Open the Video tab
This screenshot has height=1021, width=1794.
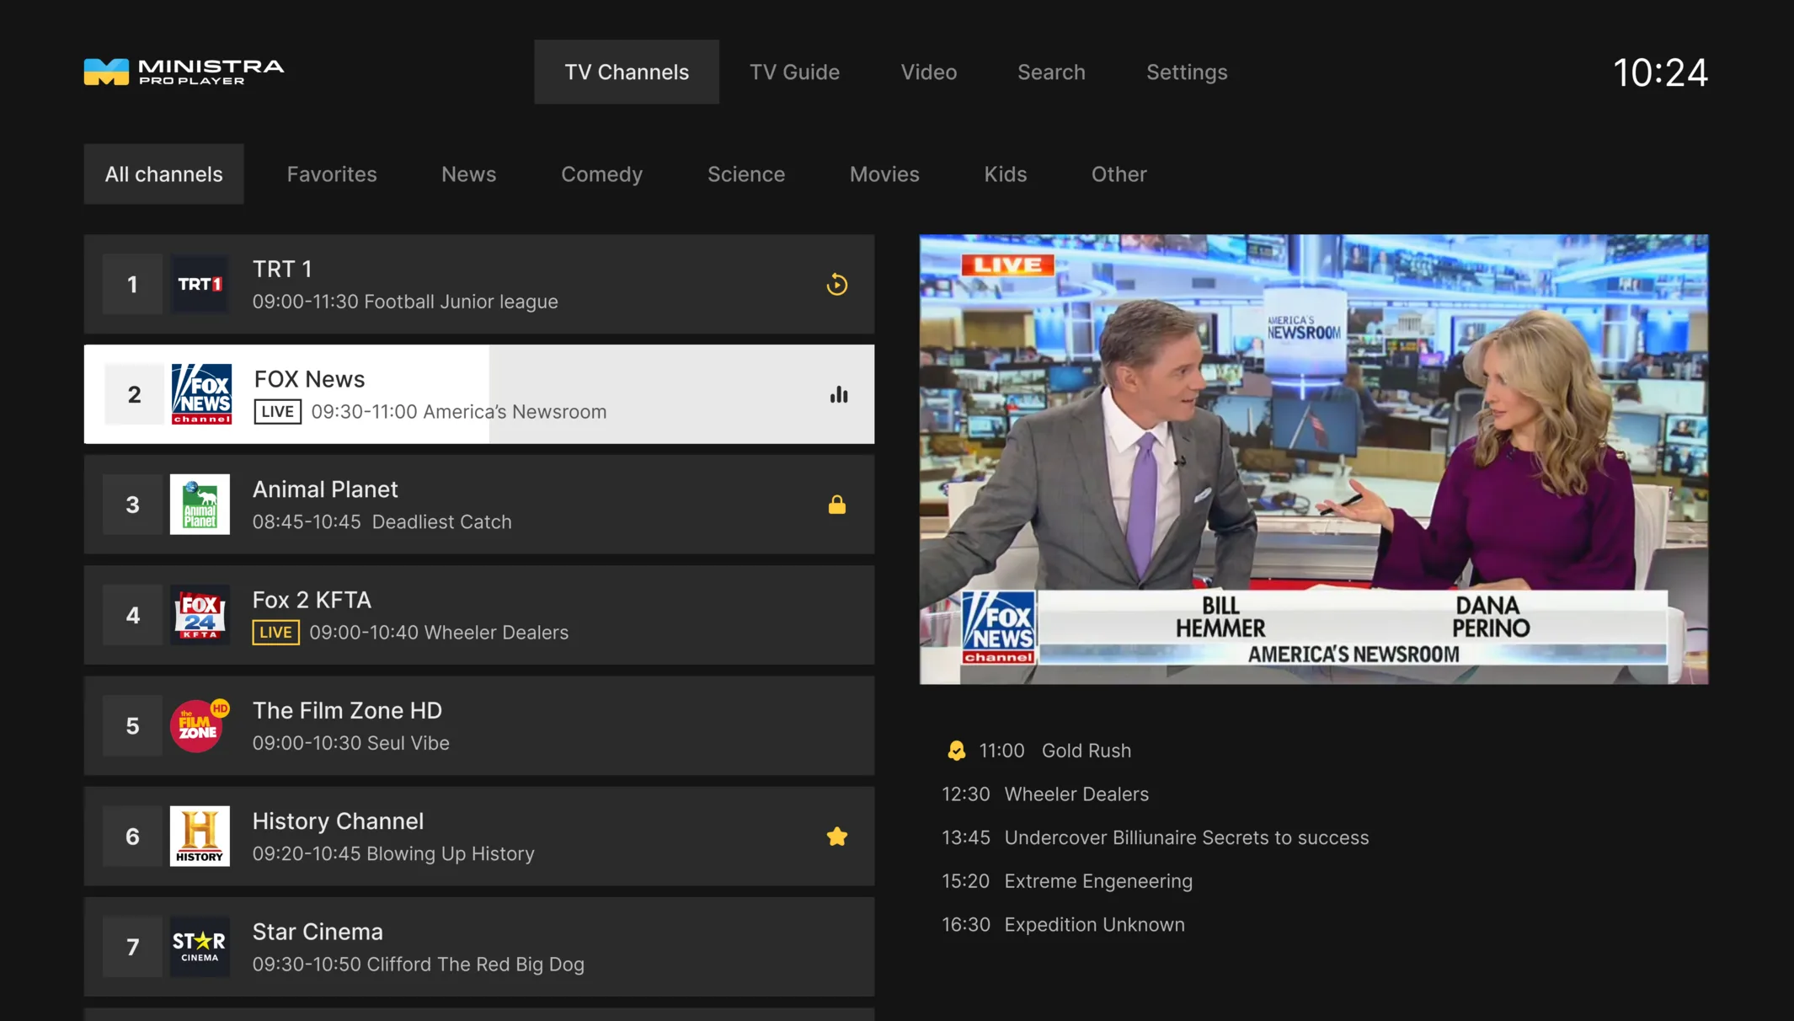928,72
